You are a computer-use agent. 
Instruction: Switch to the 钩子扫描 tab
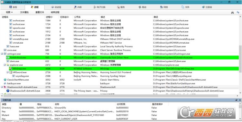[99, 7]
